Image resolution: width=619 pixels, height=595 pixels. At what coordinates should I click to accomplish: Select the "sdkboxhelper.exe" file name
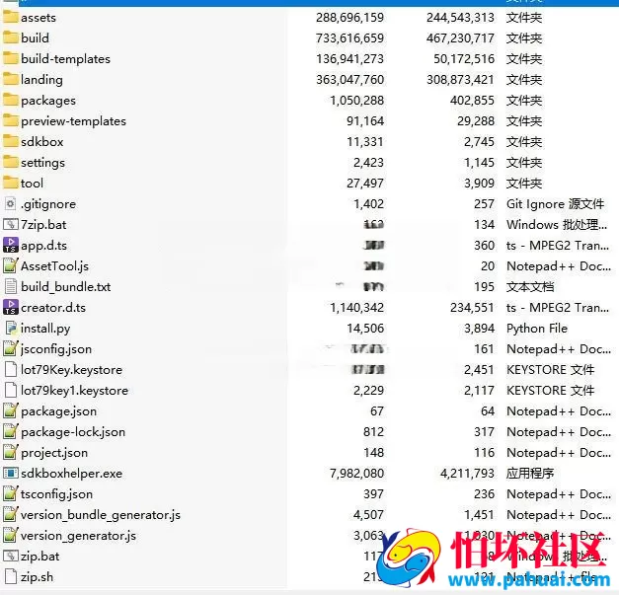71,473
